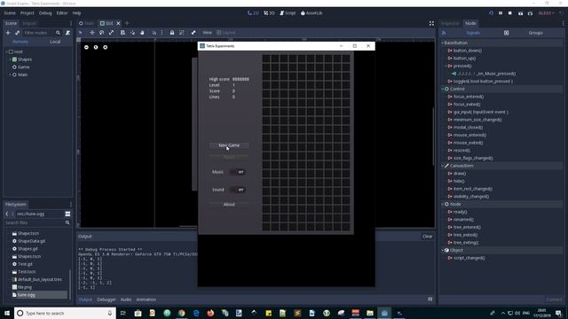This screenshot has width=568, height=319.
Task: Switch to Script workspace
Action: (x=288, y=13)
